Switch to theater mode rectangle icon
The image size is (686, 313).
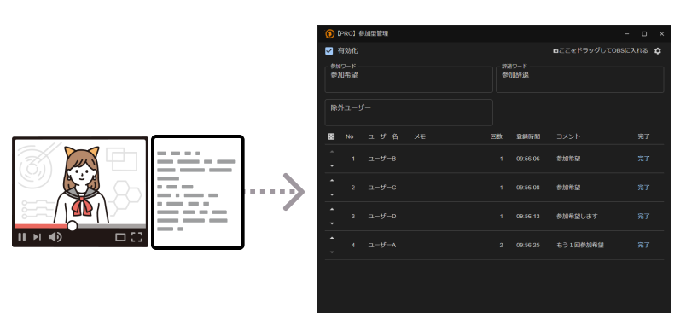[x=120, y=237]
